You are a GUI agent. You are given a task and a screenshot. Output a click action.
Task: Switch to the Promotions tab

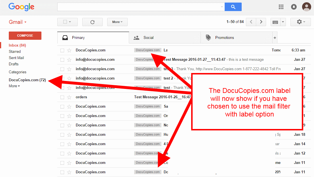[224, 38]
